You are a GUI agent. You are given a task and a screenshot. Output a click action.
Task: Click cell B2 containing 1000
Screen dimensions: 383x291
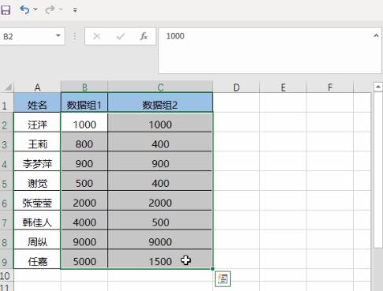(84, 122)
